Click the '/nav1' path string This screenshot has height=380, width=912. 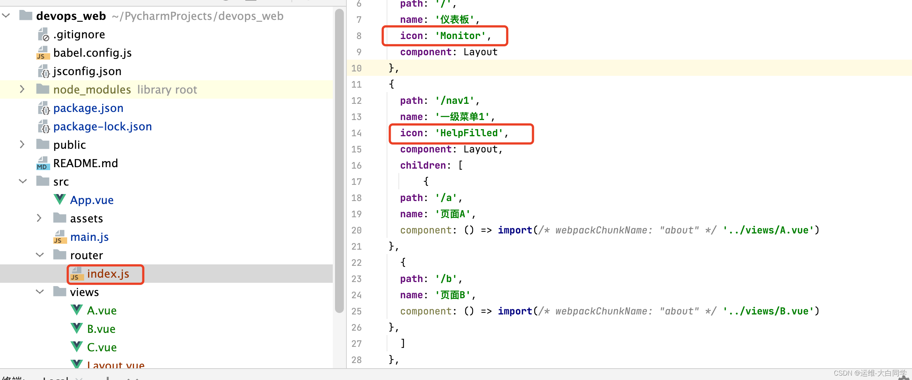point(455,101)
